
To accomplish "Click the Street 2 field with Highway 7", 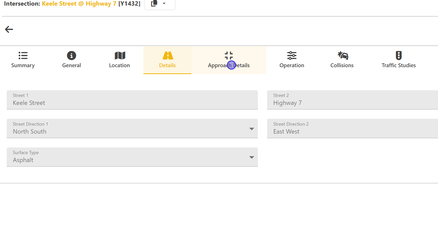I will (352, 100).
